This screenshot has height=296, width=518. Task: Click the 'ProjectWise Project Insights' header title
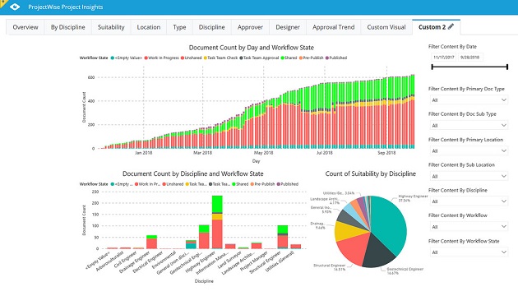[66, 7]
